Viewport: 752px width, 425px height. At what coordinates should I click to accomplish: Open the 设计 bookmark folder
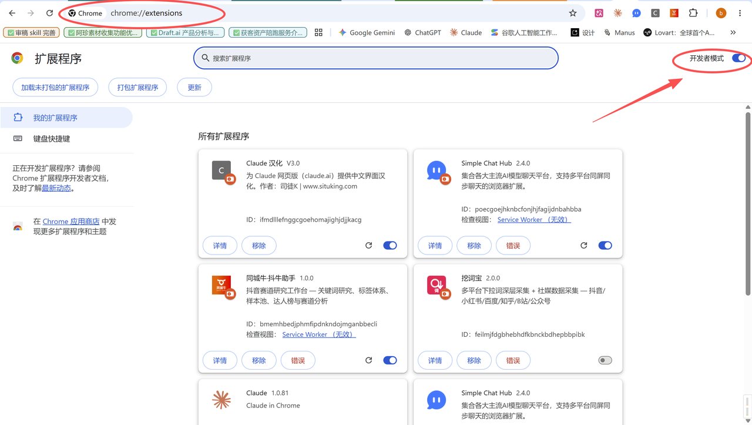click(583, 32)
